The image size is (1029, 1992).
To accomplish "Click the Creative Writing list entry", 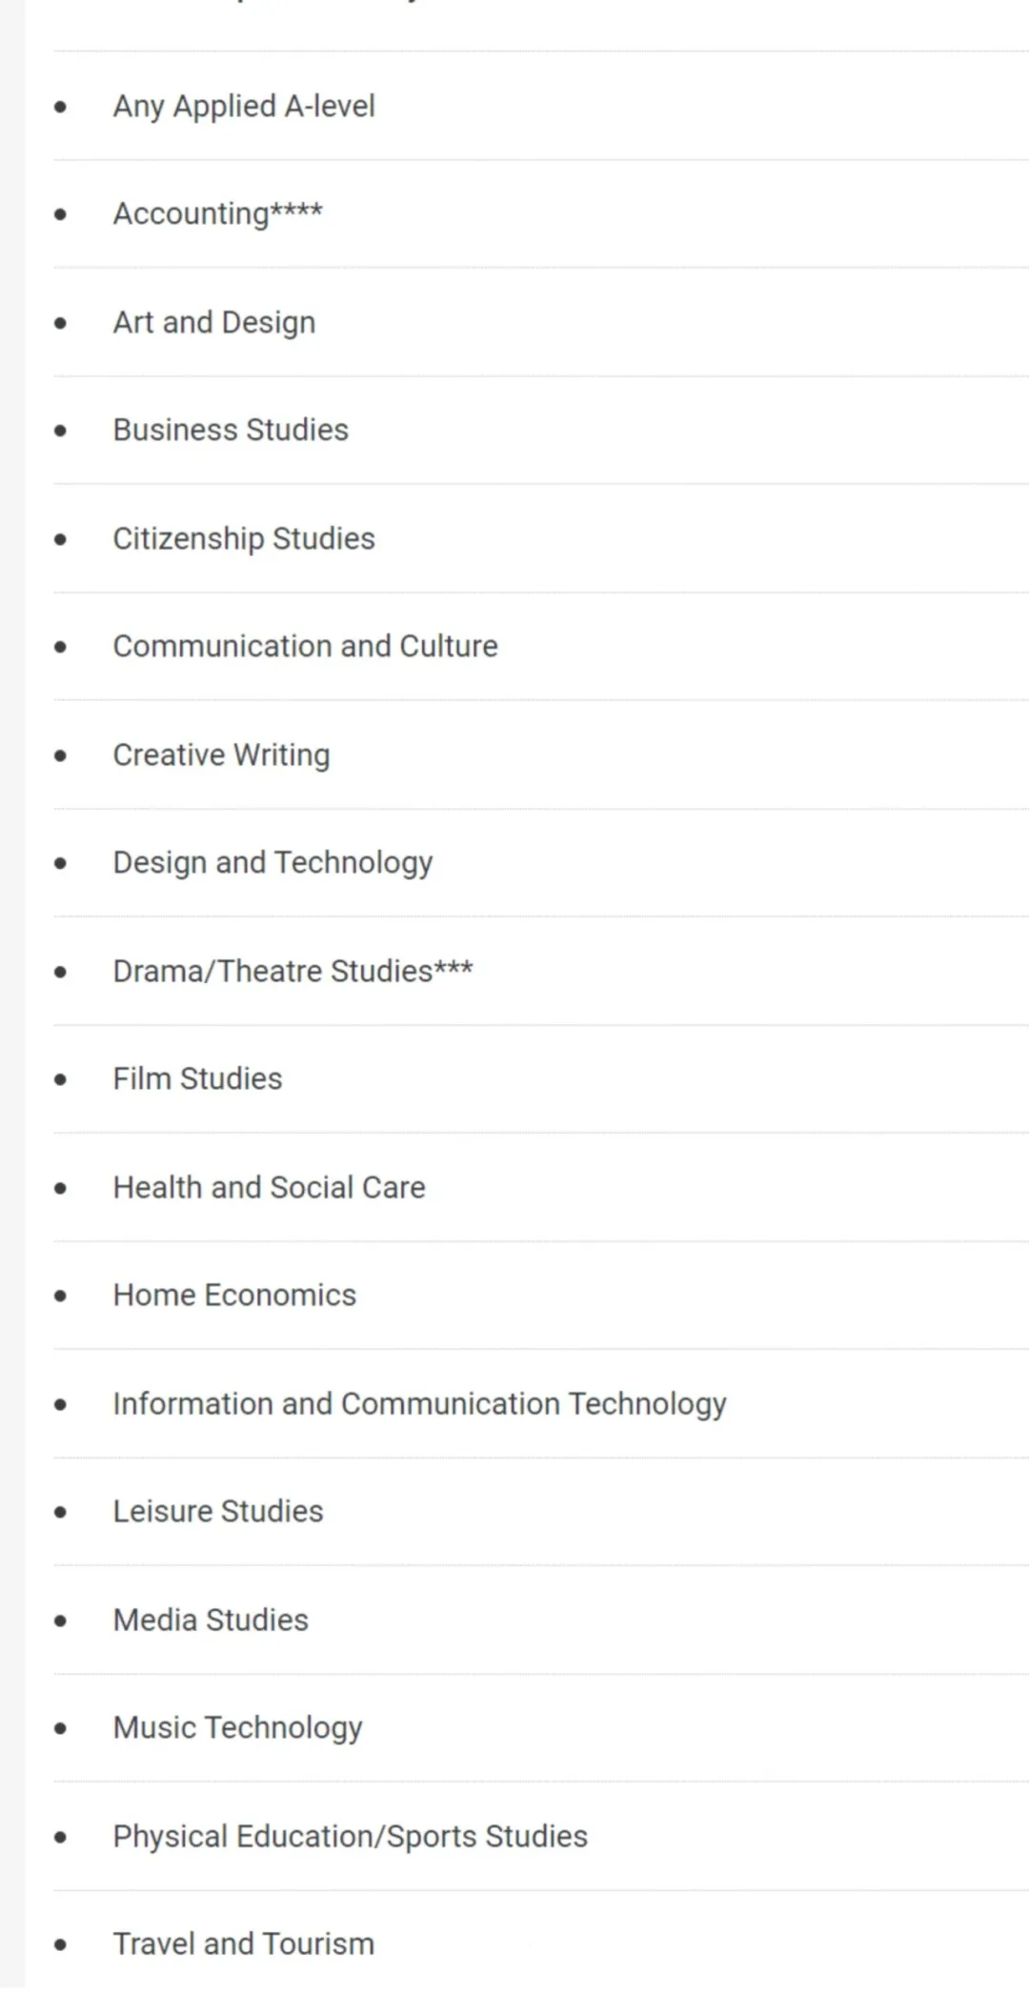I will 222,755.
